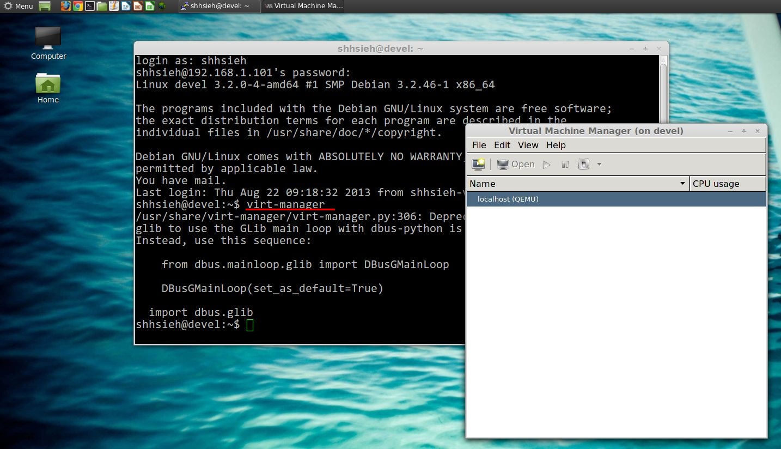Screen dimensions: 781x449
Task: Run the virtual machine using the play icon
Action: point(546,164)
